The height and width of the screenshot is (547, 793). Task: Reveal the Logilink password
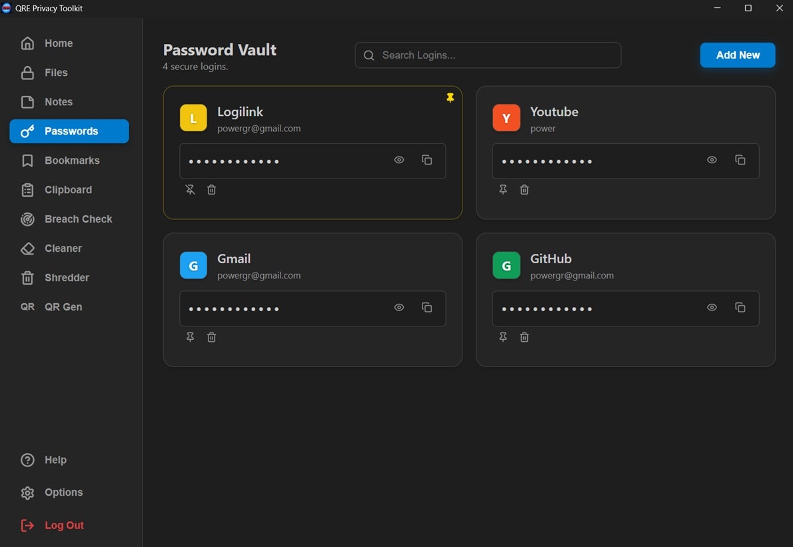pyautogui.click(x=398, y=160)
